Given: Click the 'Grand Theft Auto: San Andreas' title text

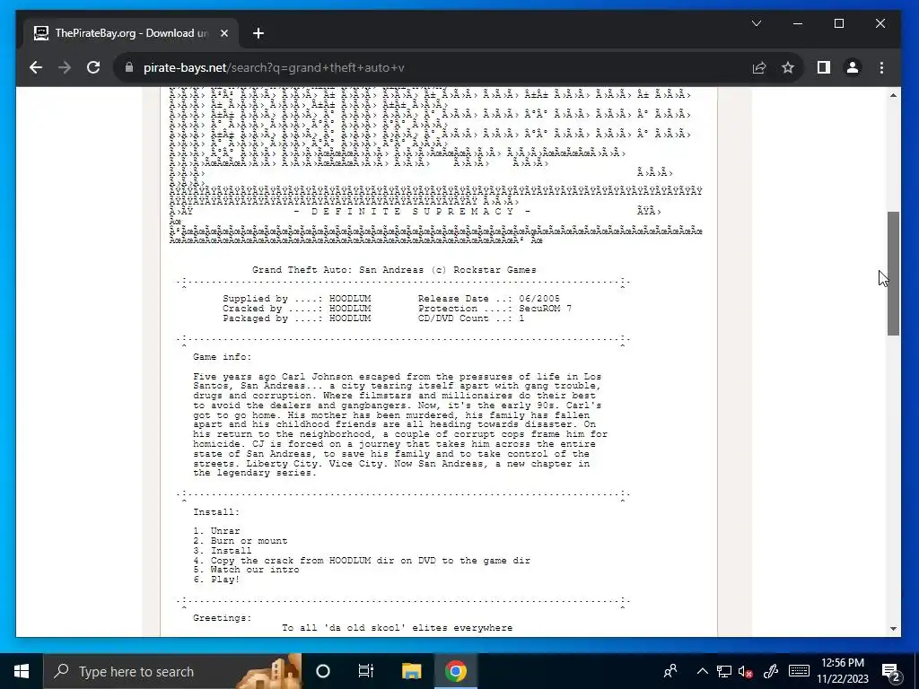Looking at the screenshot, I should coord(394,270).
